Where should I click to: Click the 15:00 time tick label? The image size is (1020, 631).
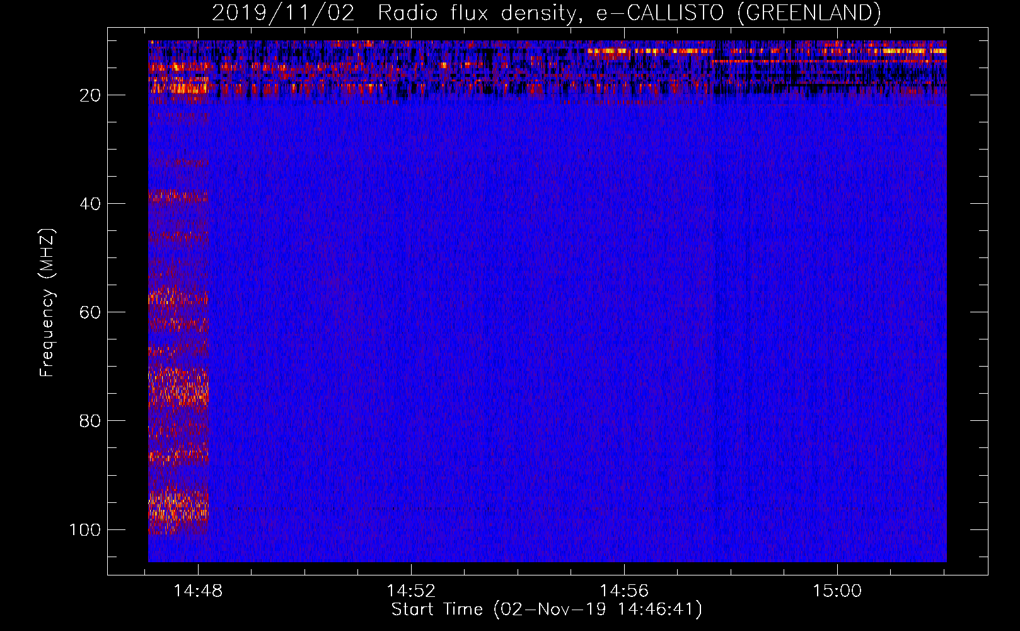click(837, 591)
